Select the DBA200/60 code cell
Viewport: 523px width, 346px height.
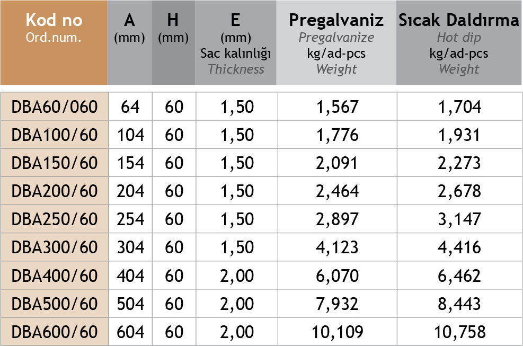pos(55,191)
